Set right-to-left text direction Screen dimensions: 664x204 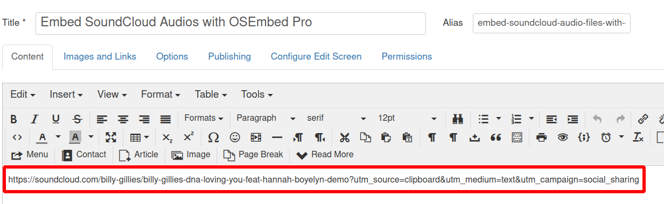pyautogui.click(x=319, y=137)
